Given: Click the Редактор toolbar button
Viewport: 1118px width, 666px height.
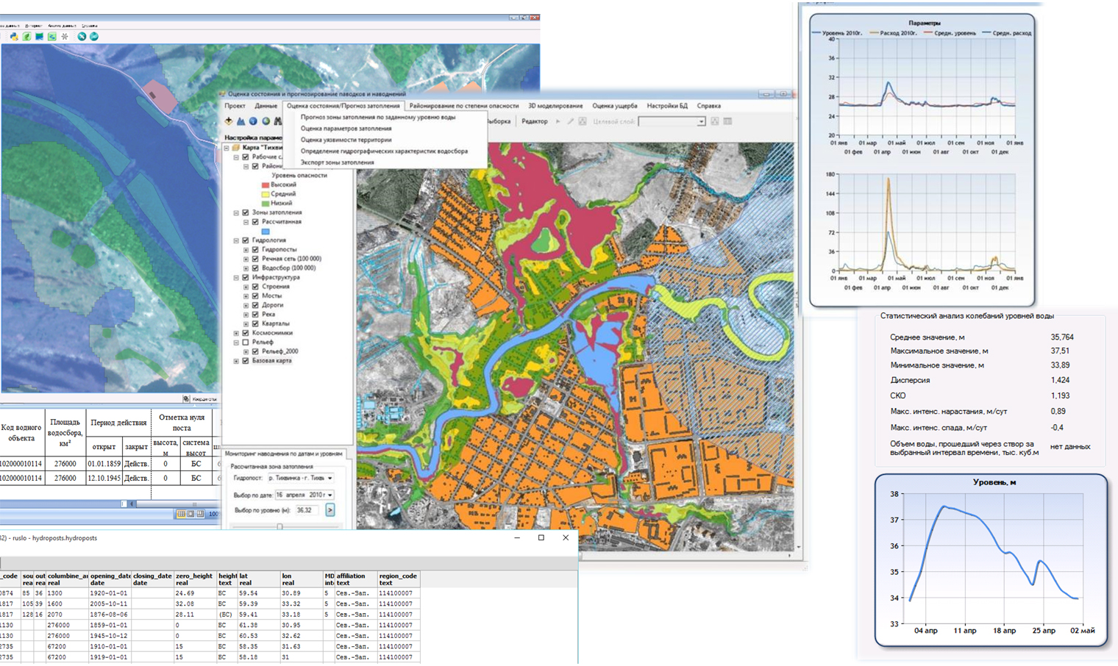Looking at the screenshot, I should tap(535, 121).
